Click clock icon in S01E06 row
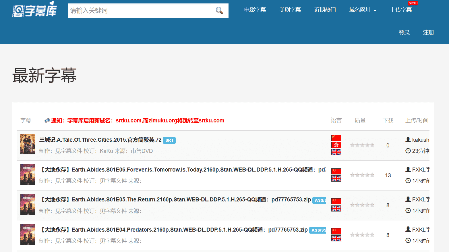Image resolution: width=449 pixels, height=252 pixels. point(408,180)
